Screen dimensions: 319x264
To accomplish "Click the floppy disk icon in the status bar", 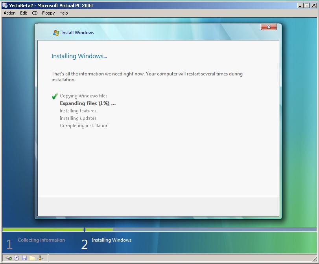I will tap(24, 258).
